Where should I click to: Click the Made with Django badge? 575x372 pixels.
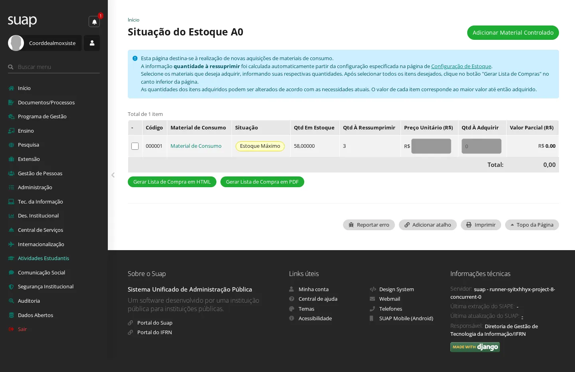pyautogui.click(x=475, y=347)
